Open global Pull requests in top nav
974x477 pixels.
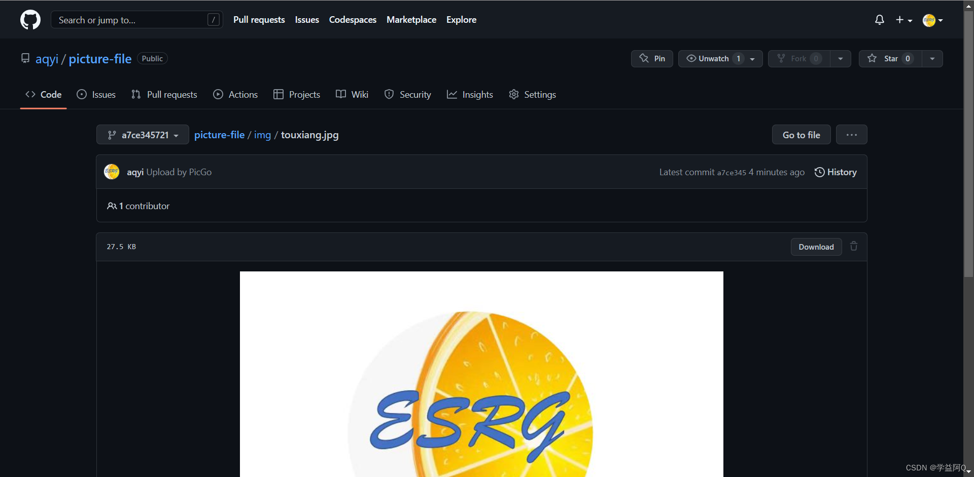point(259,20)
